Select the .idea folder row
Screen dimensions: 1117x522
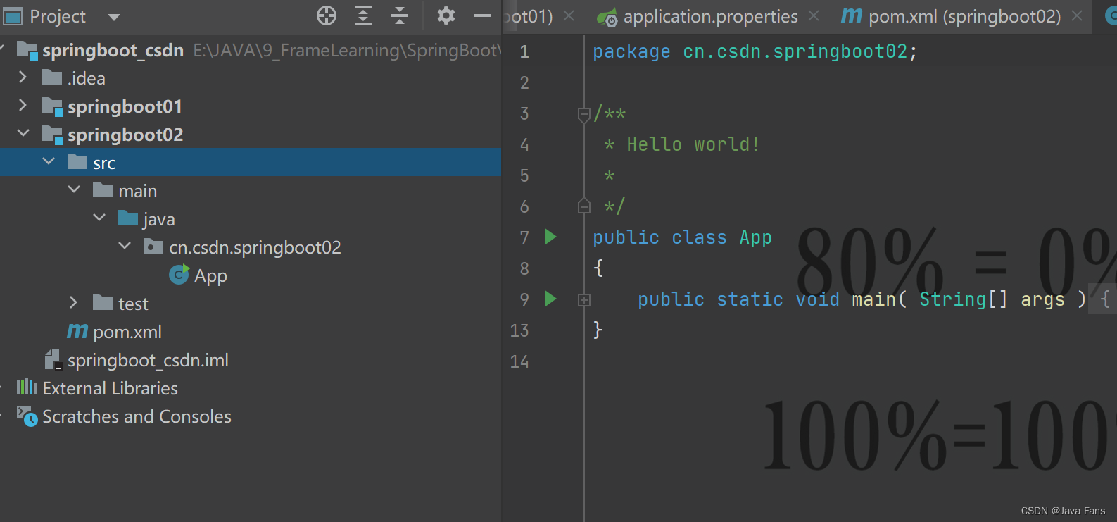point(251,78)
